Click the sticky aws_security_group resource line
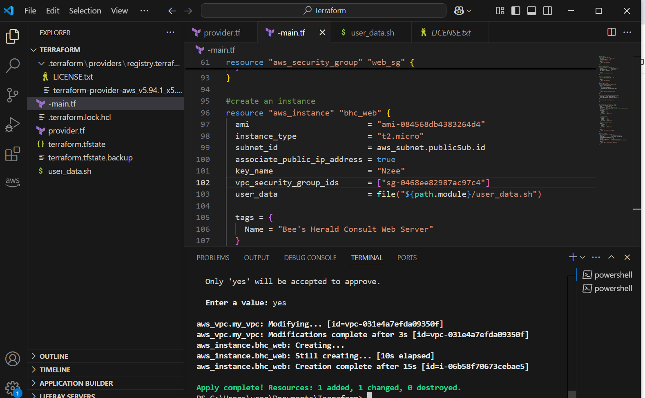This screenshot has height=398, width=645. [x=390, y=62]
